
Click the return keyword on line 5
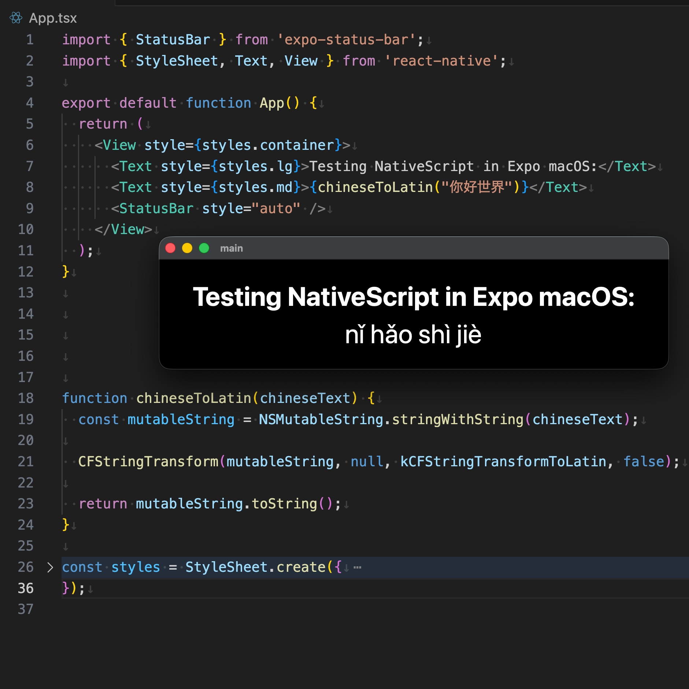pos(103,124)
